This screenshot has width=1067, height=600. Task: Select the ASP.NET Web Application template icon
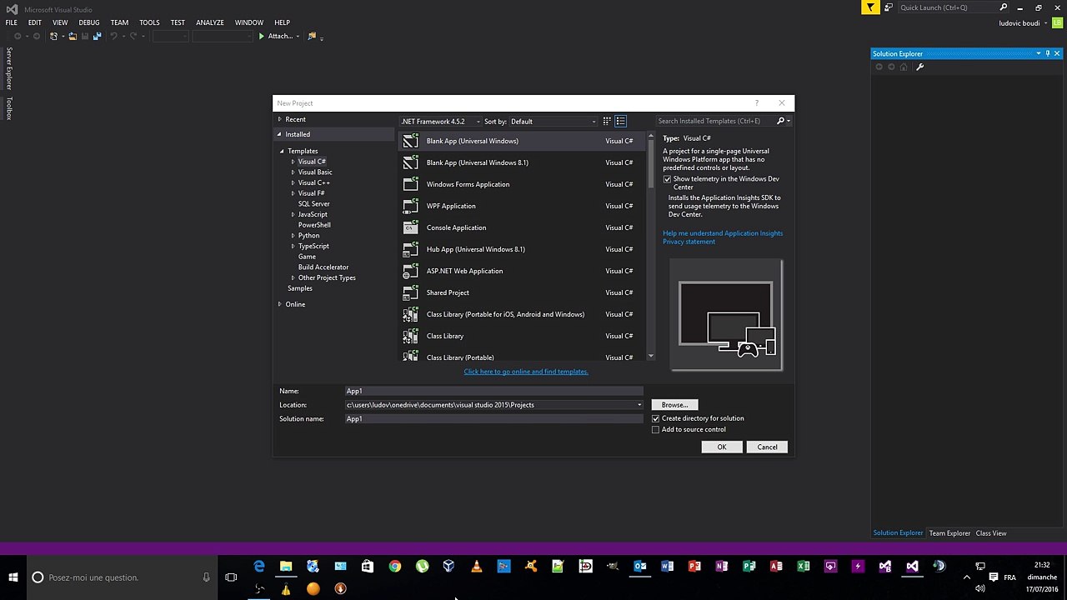click(410, 271)
